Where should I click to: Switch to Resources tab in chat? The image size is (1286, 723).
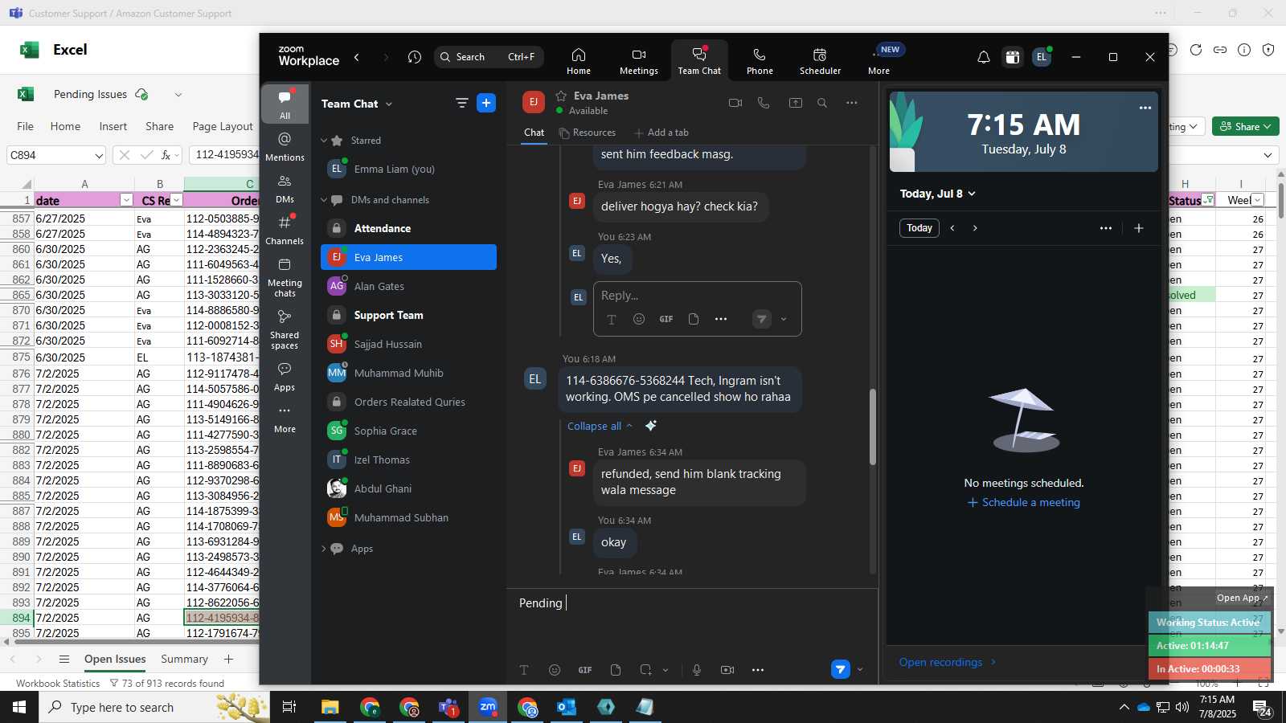click(588, 133)
